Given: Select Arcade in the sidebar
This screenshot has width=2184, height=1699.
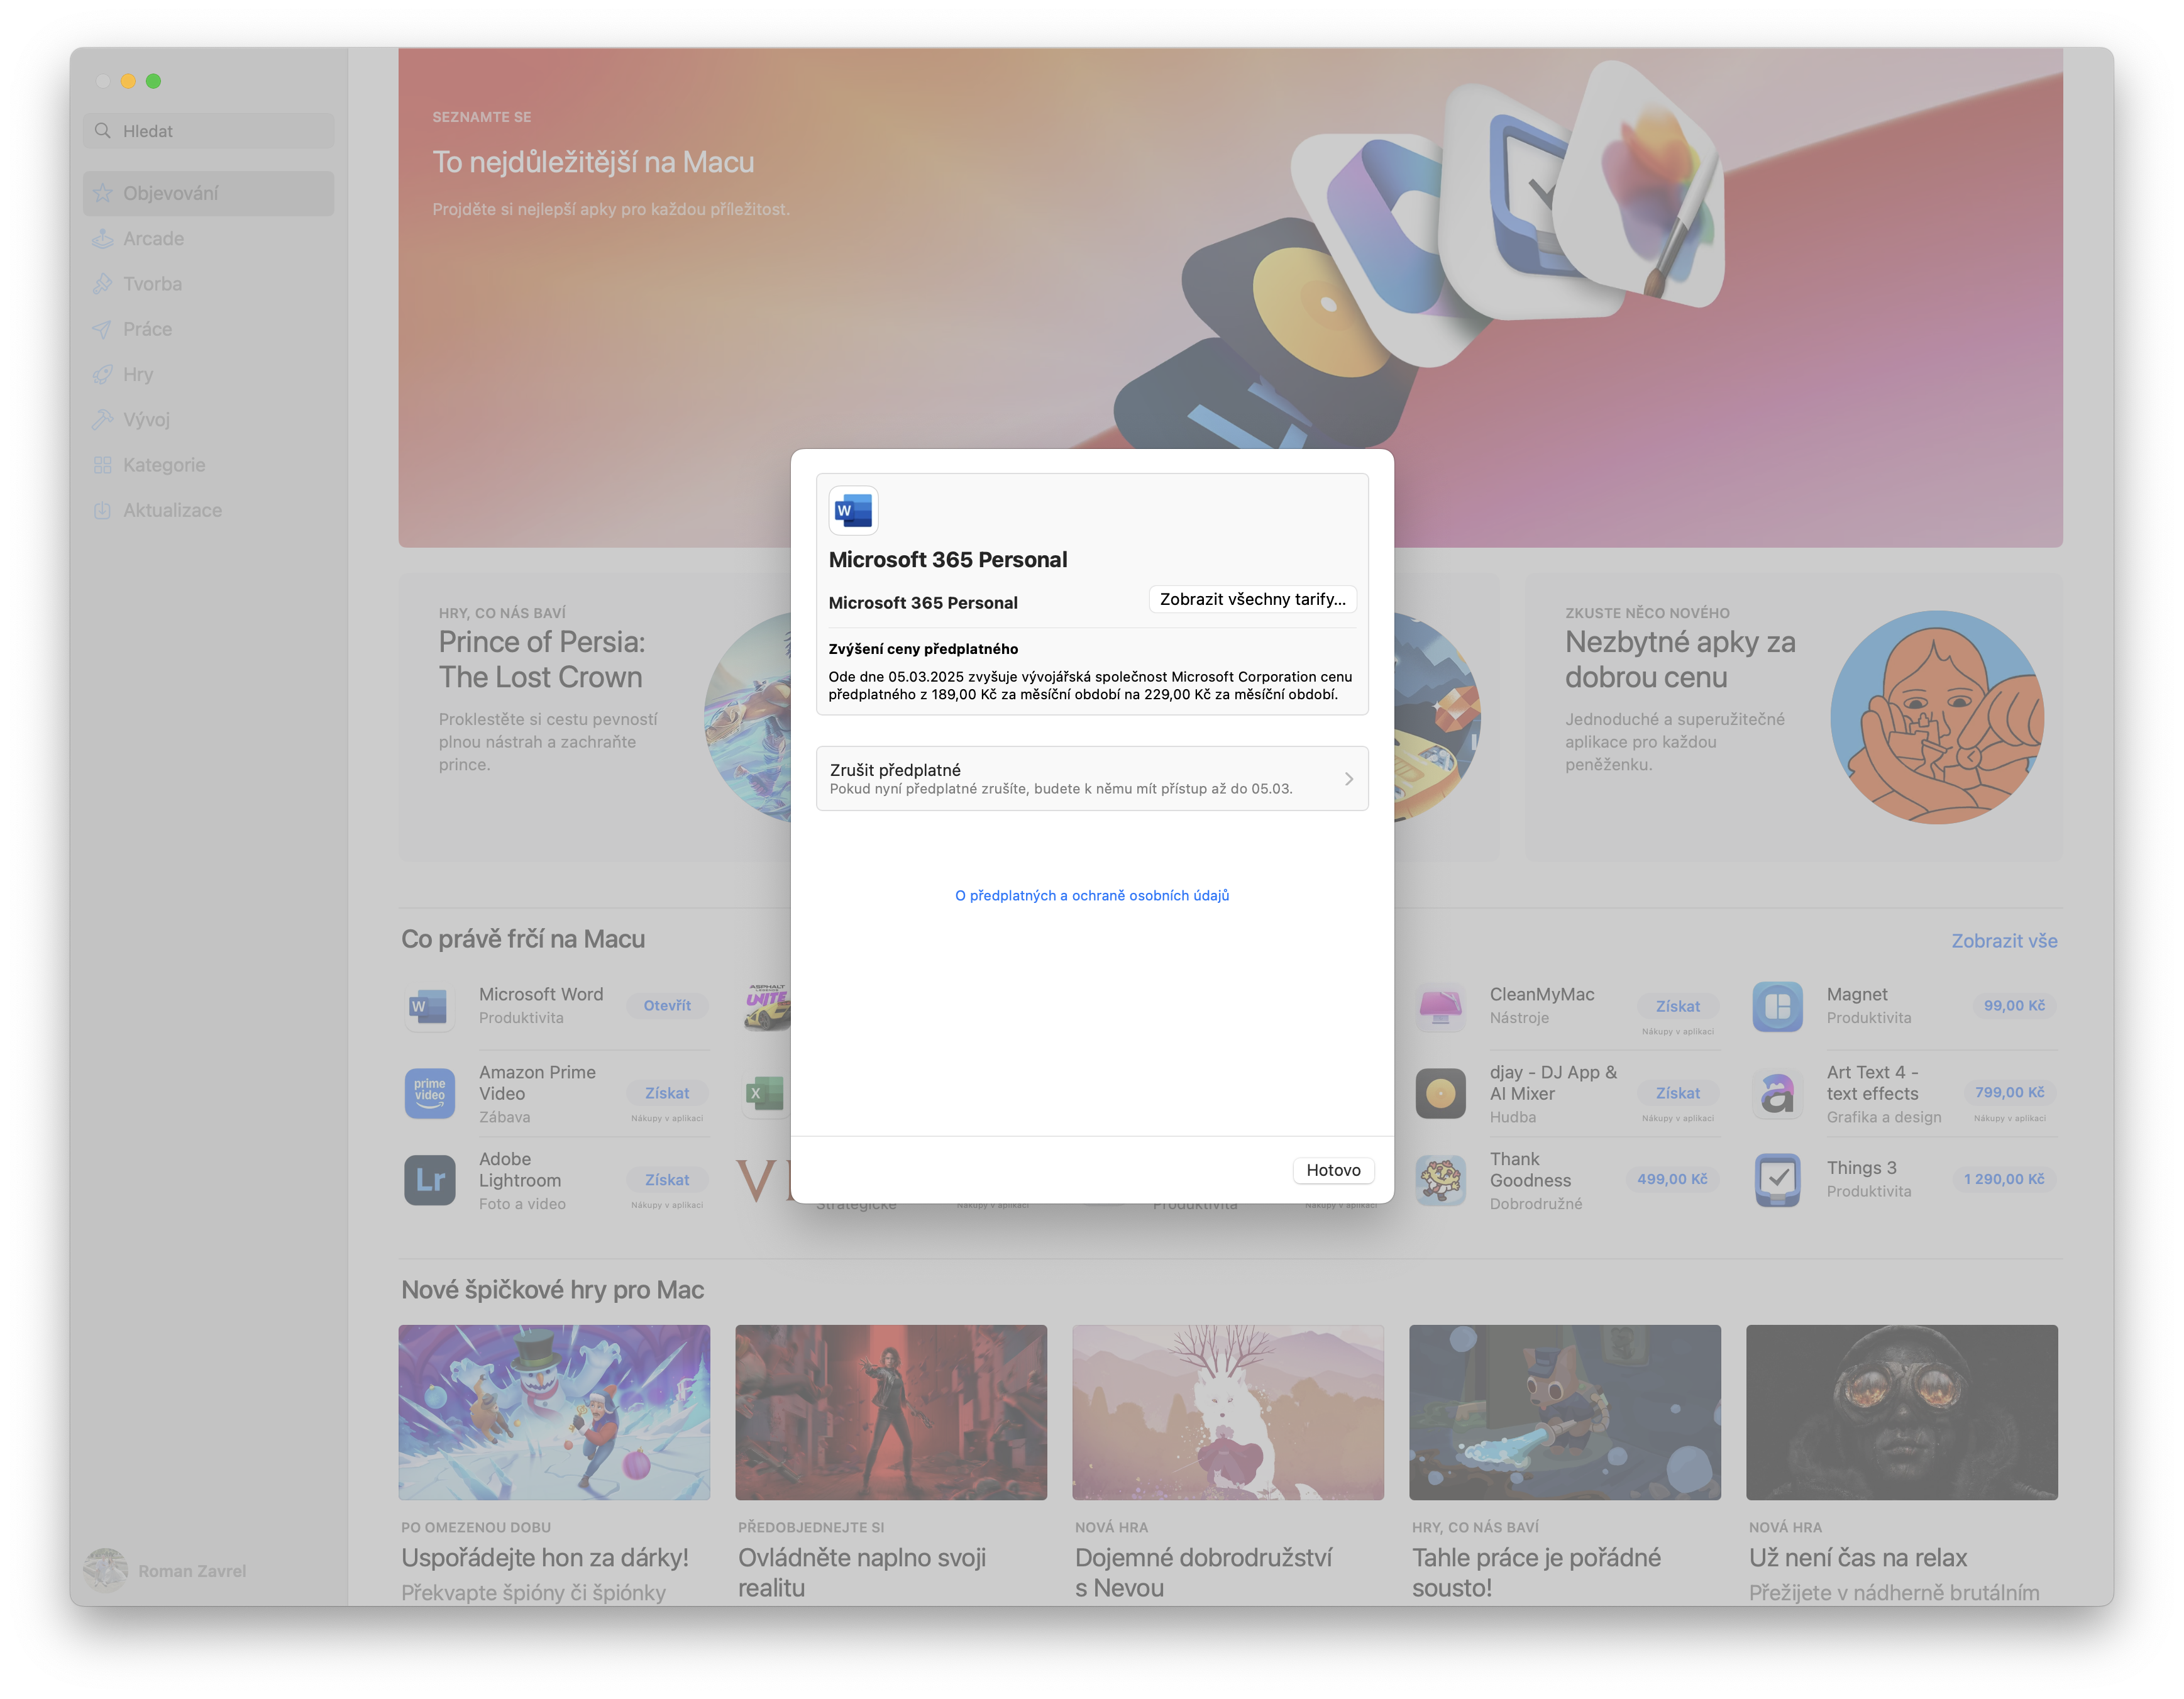Looking at the screenshot, I should [x=153, y=239].
